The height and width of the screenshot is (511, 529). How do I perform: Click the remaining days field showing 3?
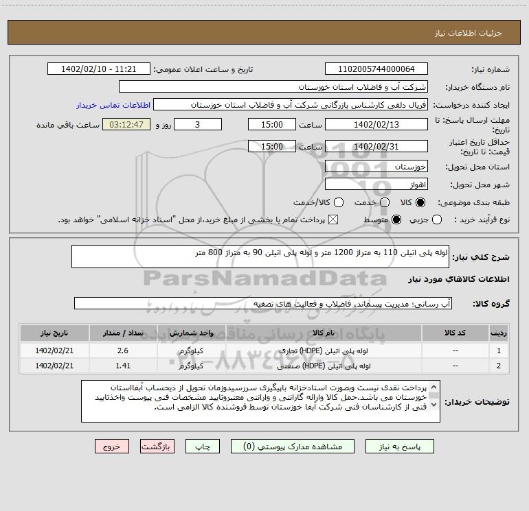(x=198, y=124)
